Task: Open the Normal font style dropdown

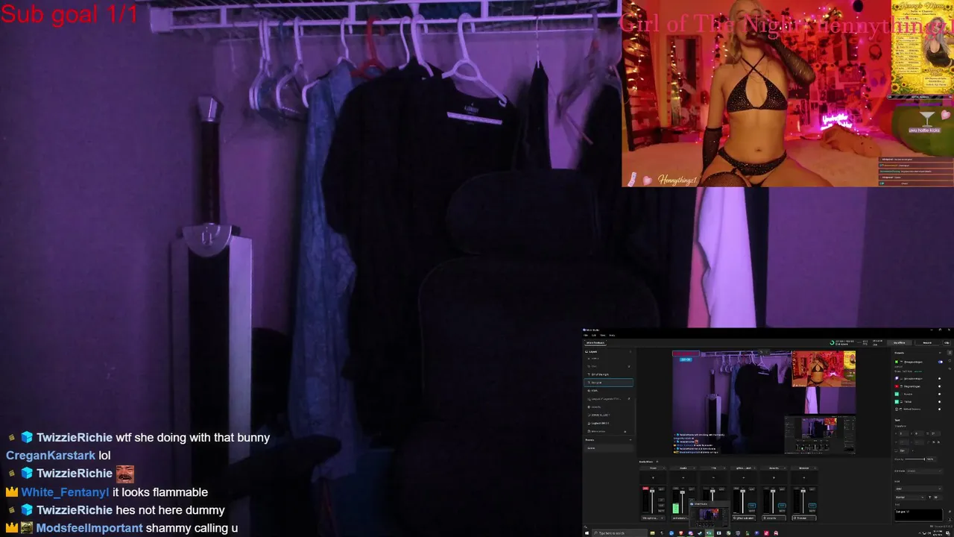Action: point(910,497)
